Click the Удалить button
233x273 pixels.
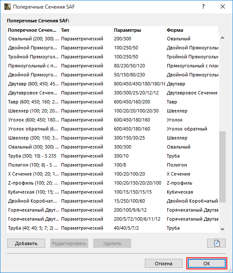pyautogui.click(x=112, y=243)
